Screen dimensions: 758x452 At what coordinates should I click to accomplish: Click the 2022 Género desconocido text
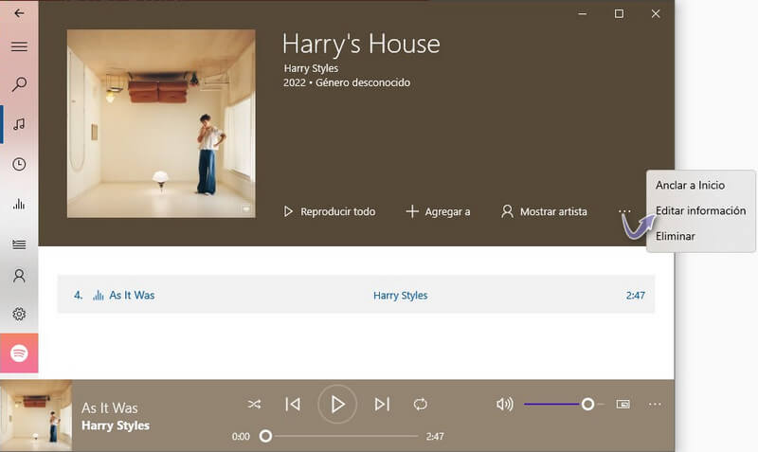[347, 82]
